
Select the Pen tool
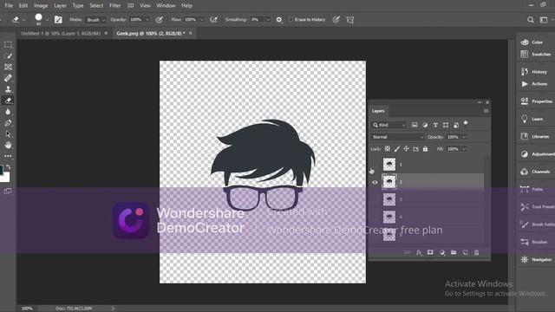(8, 123)
